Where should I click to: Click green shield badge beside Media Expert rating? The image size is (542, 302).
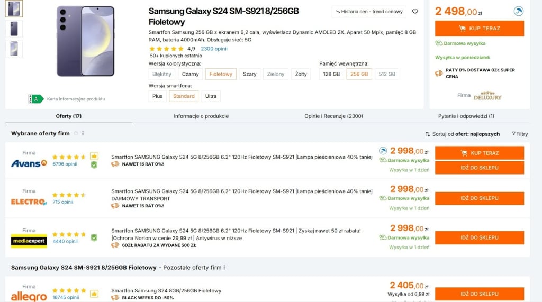pyautogui.click(x=94, y=237)
